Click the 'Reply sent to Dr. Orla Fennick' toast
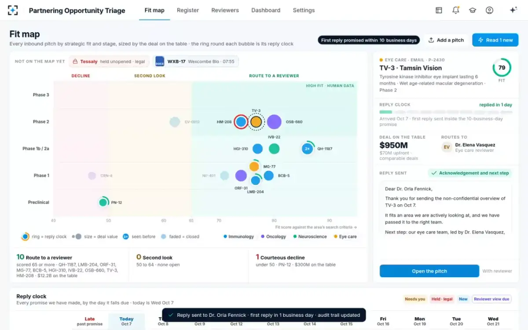 click(264, 315)
